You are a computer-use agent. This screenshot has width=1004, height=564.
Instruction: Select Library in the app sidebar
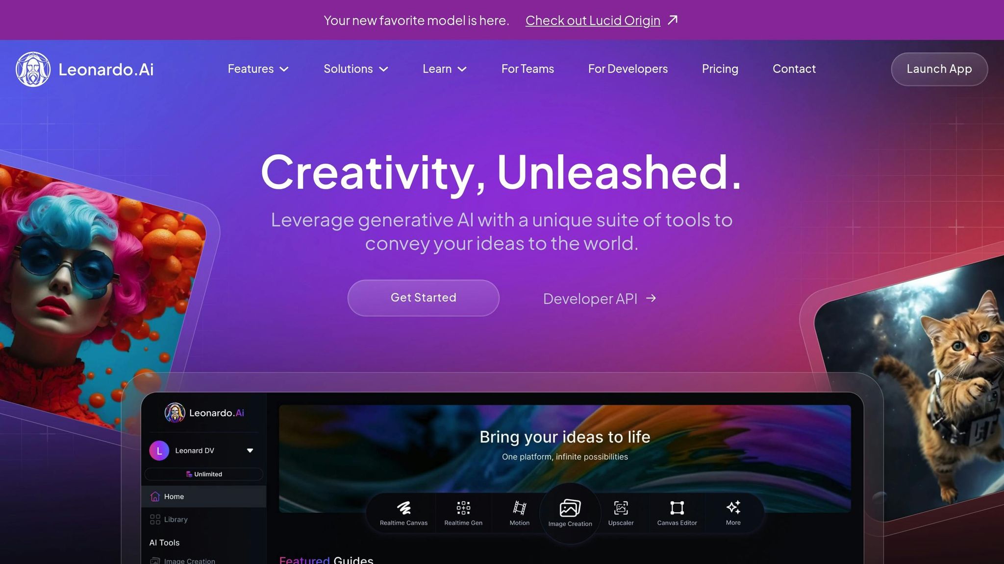tap(203, 519)
